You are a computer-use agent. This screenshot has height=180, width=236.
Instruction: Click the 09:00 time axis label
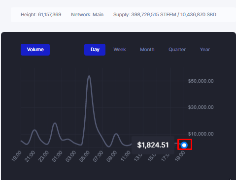tap(112, 156)
